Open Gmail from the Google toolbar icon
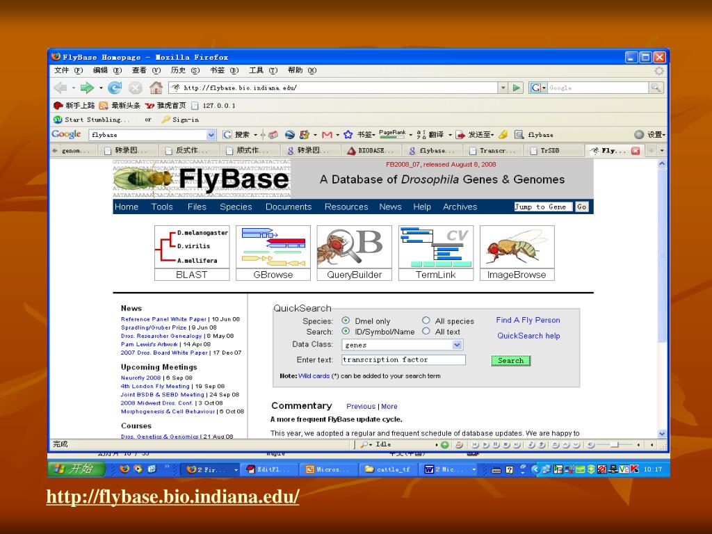The width and height of the screenshot is (712, 534). click(327, 135)
